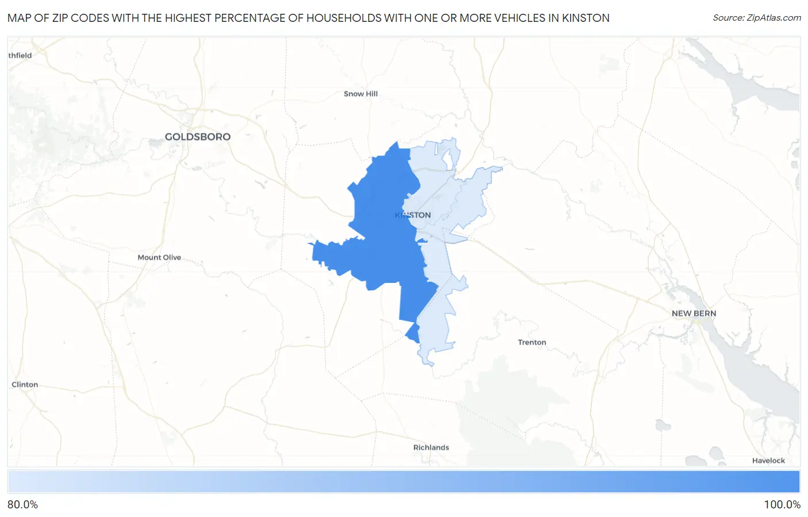Image resolution: width=808 pixels, height=517 pixels.
Task: Click the 80.0% legend minimum label
Action: pos(23,505)
